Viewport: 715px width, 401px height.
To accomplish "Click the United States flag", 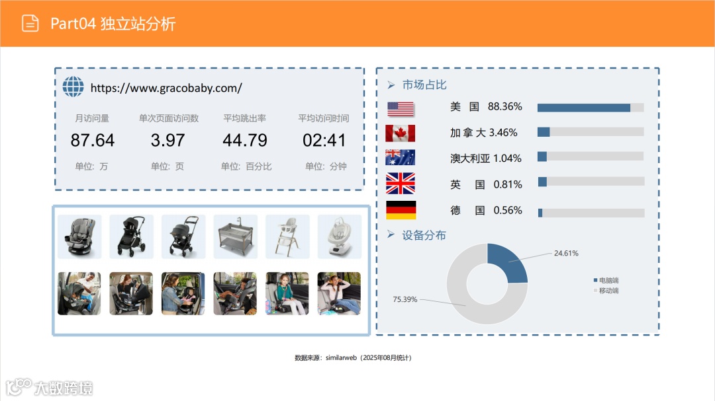I will [401, 109].
